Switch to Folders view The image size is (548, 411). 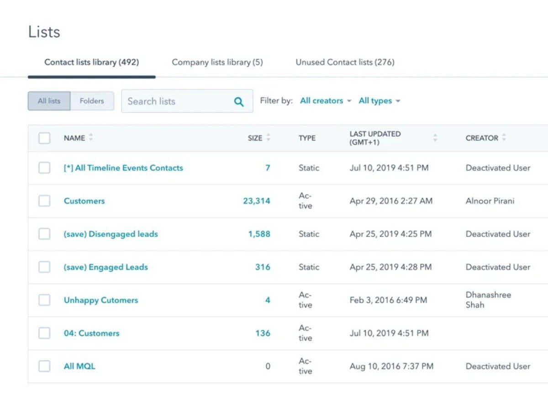click(92, 101)
